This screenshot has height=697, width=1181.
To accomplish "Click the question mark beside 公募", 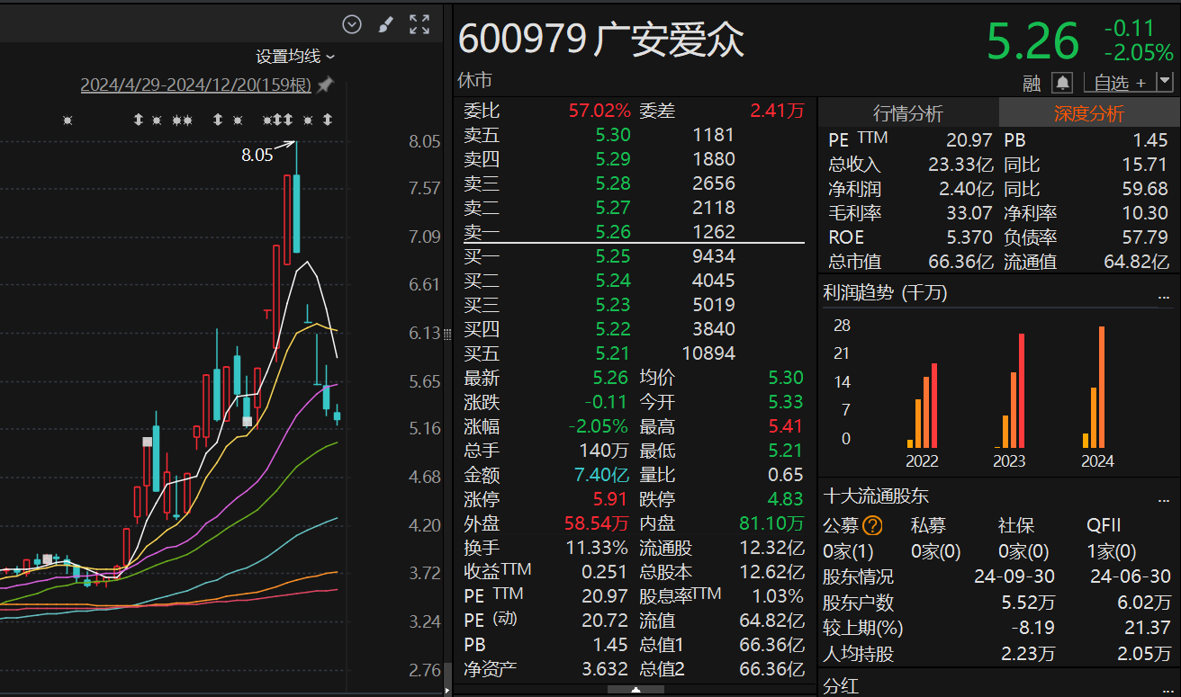I will pyautogui.click(x=872, y=526).
